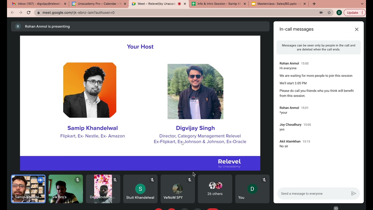
Task: Close the Unacademy Pro Calendar tab
Action: tap(125, 4)
